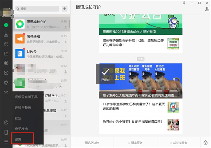Open the Favorites cube icon

[x=6, y=44]
